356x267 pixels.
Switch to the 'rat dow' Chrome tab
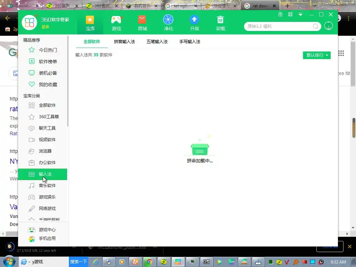point(260,6)
